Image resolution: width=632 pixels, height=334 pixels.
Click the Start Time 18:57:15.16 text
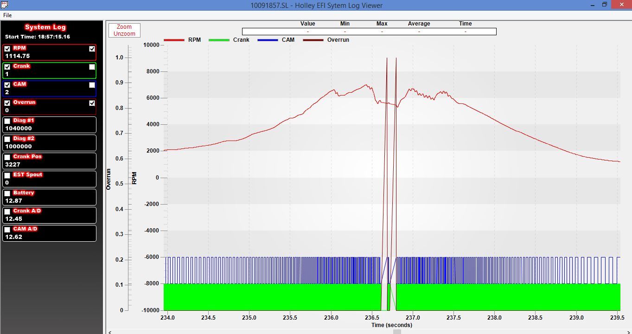(x=38, y=37)
